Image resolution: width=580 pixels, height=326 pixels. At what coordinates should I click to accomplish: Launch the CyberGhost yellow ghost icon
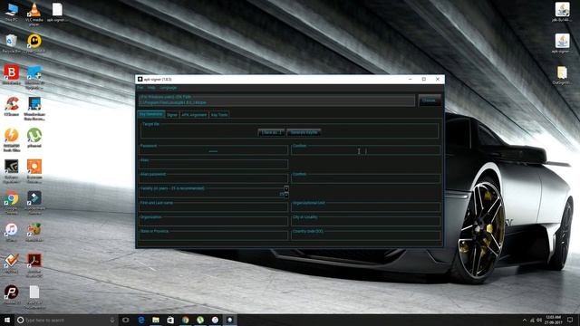[x=34, y=43]
